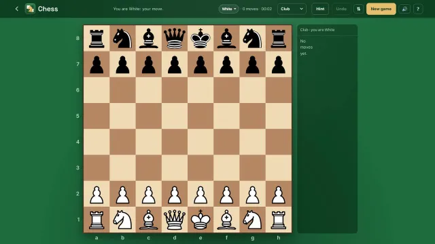Click the empty c3 square
Image resolution: width=435 pixels, height=244 pixels.
148,168
